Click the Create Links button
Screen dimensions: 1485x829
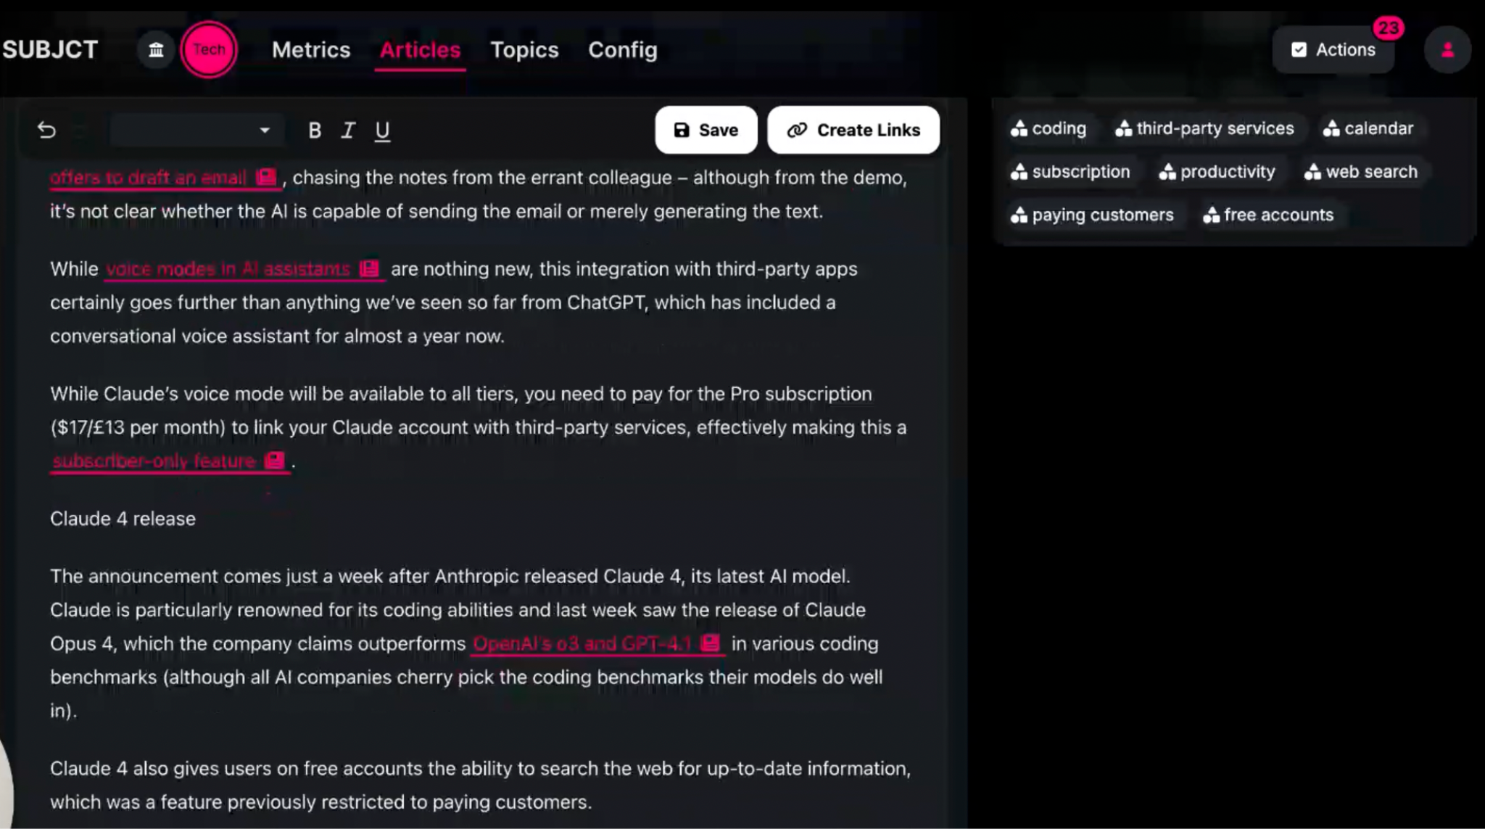pyautogui.click(x=853, y=130)
